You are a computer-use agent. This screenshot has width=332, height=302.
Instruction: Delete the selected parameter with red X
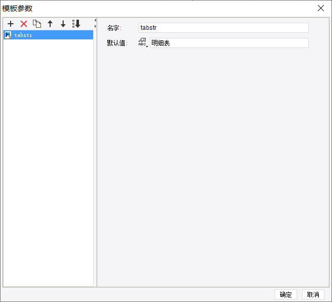[x=24, y=24]
